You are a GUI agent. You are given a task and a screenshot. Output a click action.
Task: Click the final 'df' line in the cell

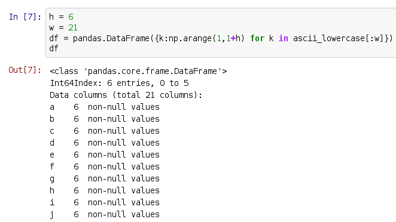tap(54, 48)
